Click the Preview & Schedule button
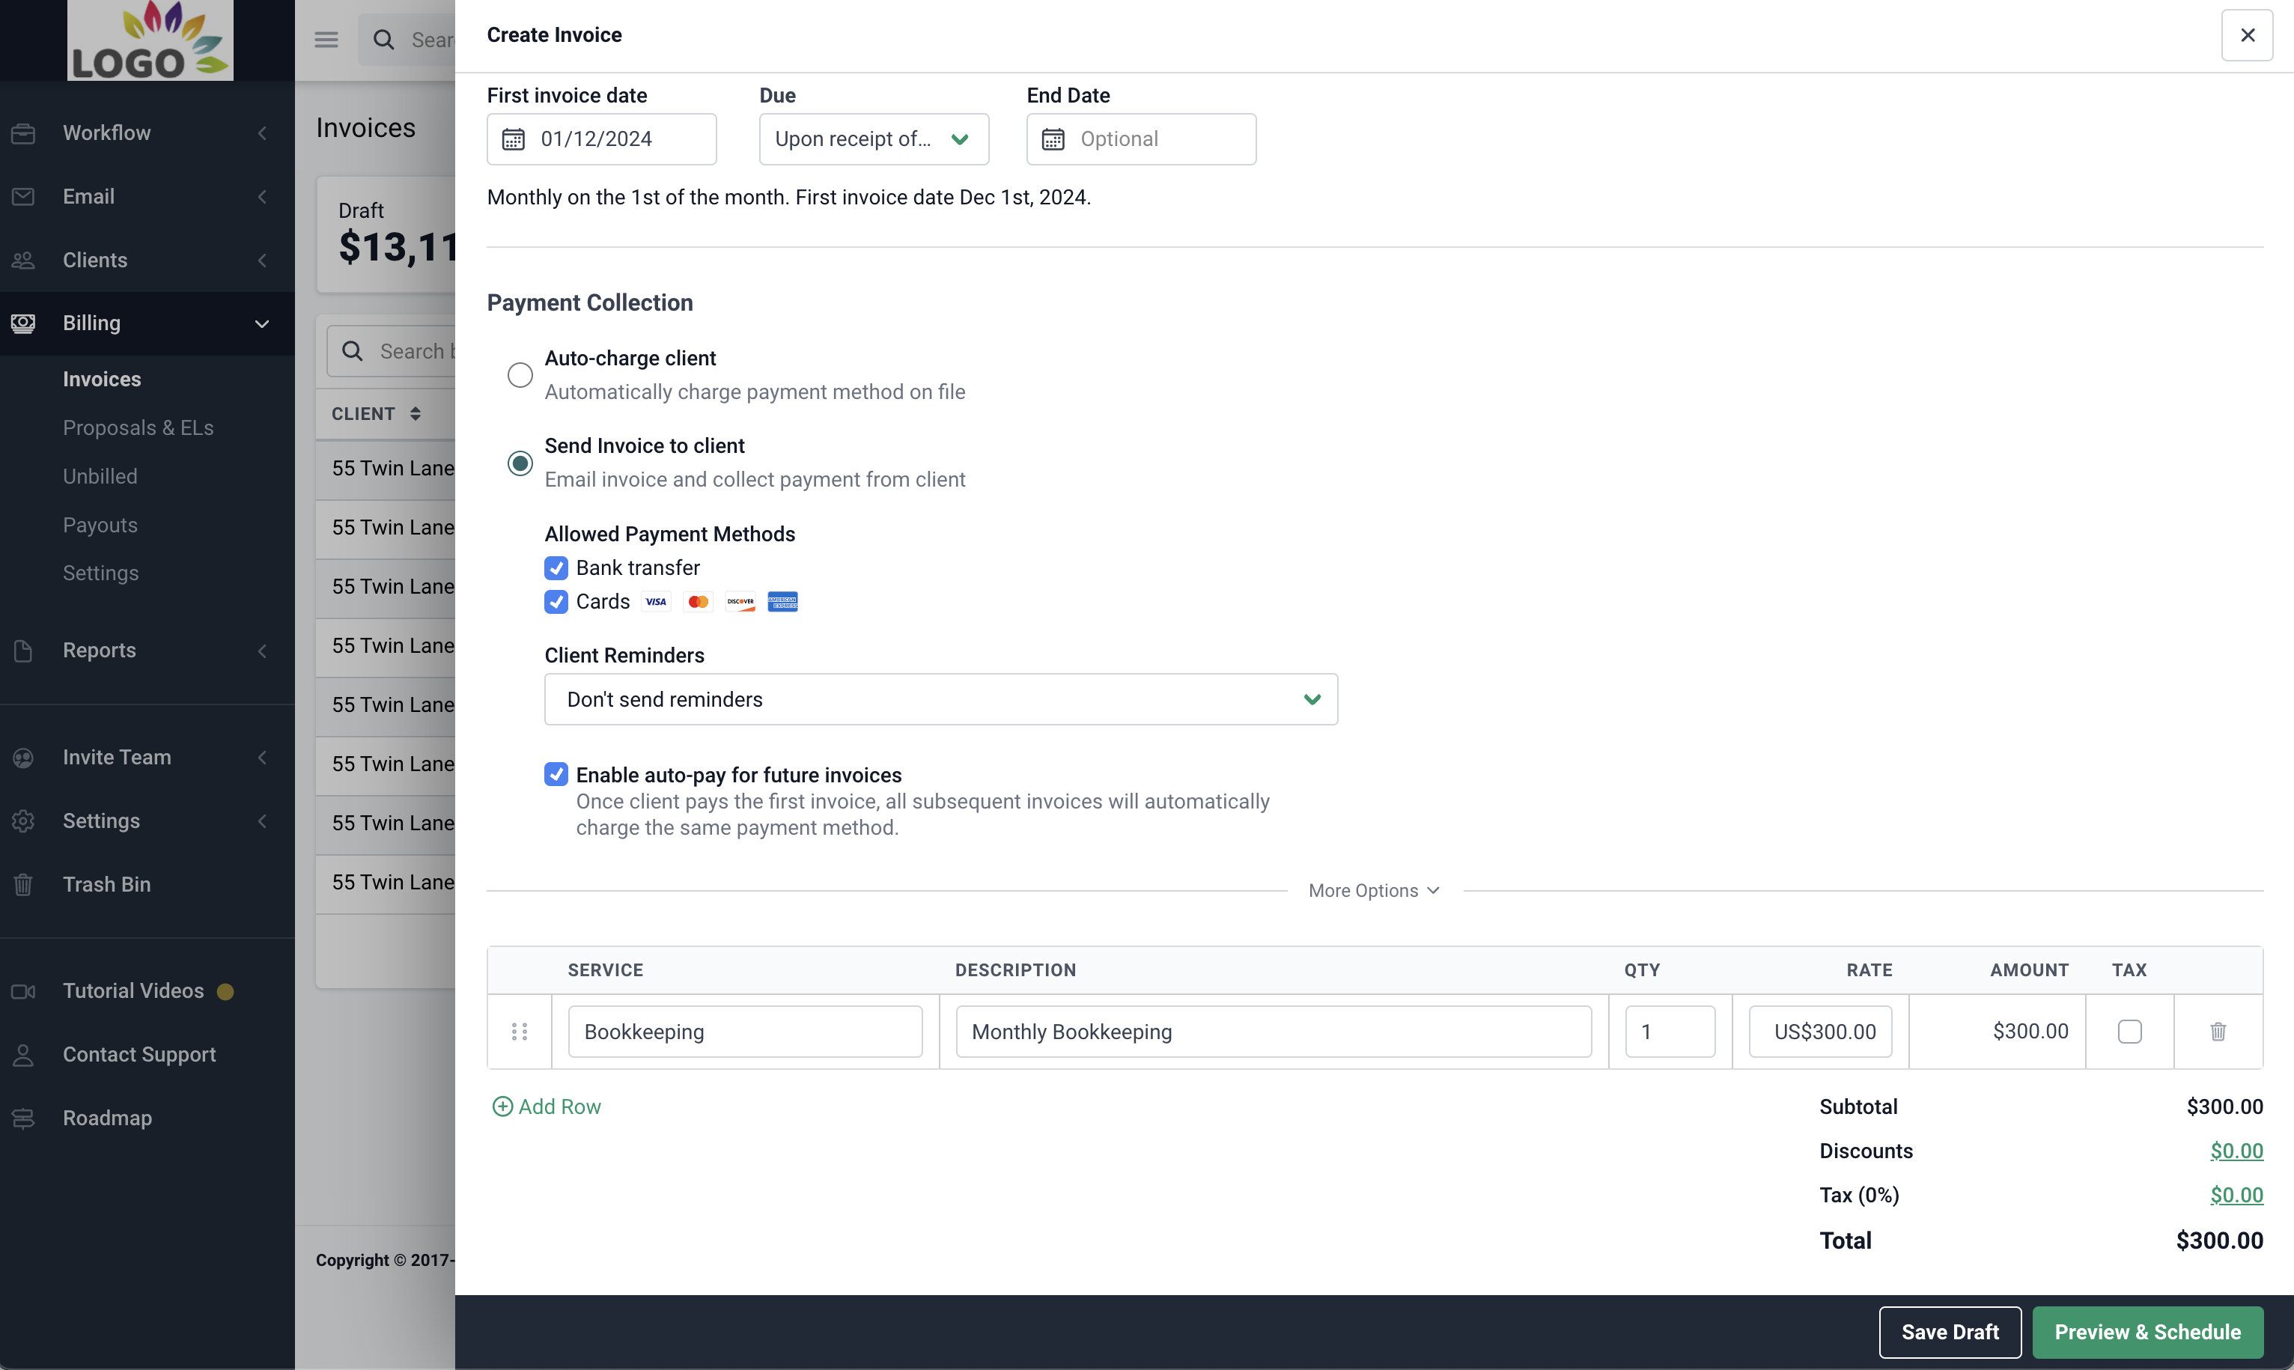The image size is (2294, 1370). (x=2147, y=1331)
